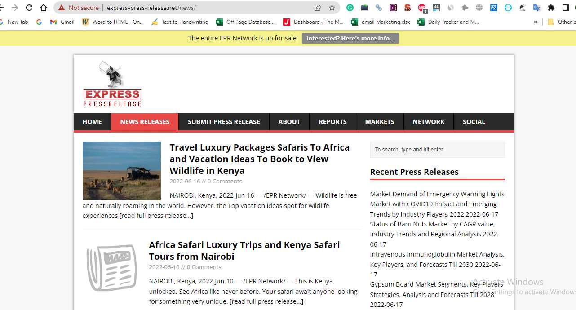The width and height of the screenshot is (576, 310).
Task: Open the newspaper placeholder thumbnail
Action: click(x=111, y=268)
